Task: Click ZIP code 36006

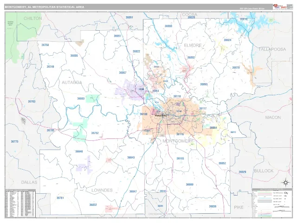Action: (74, 56)
